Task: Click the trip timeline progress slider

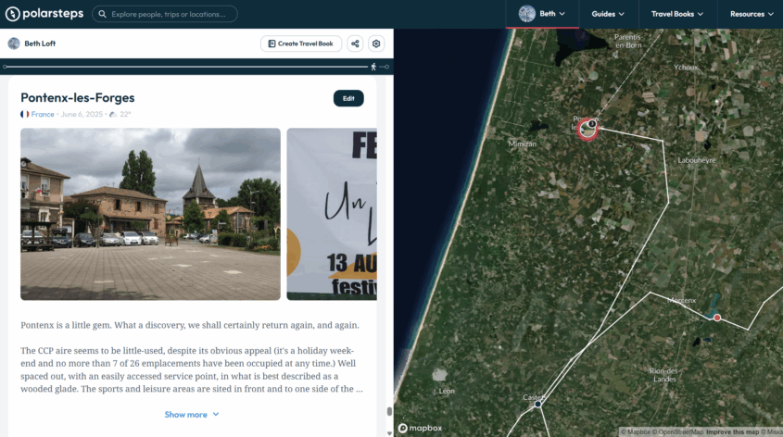Action: pos(185,67)
